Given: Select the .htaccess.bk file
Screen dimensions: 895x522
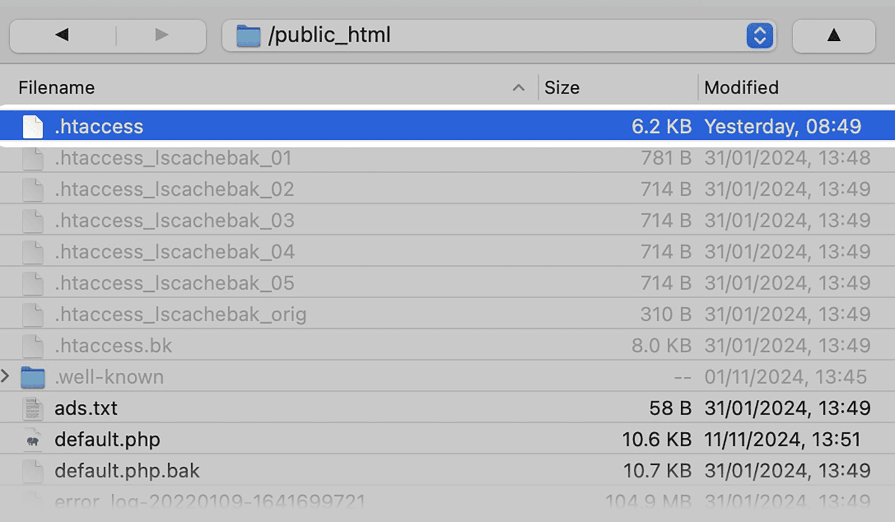Looking at the screenshot, I should pos(113,346).
